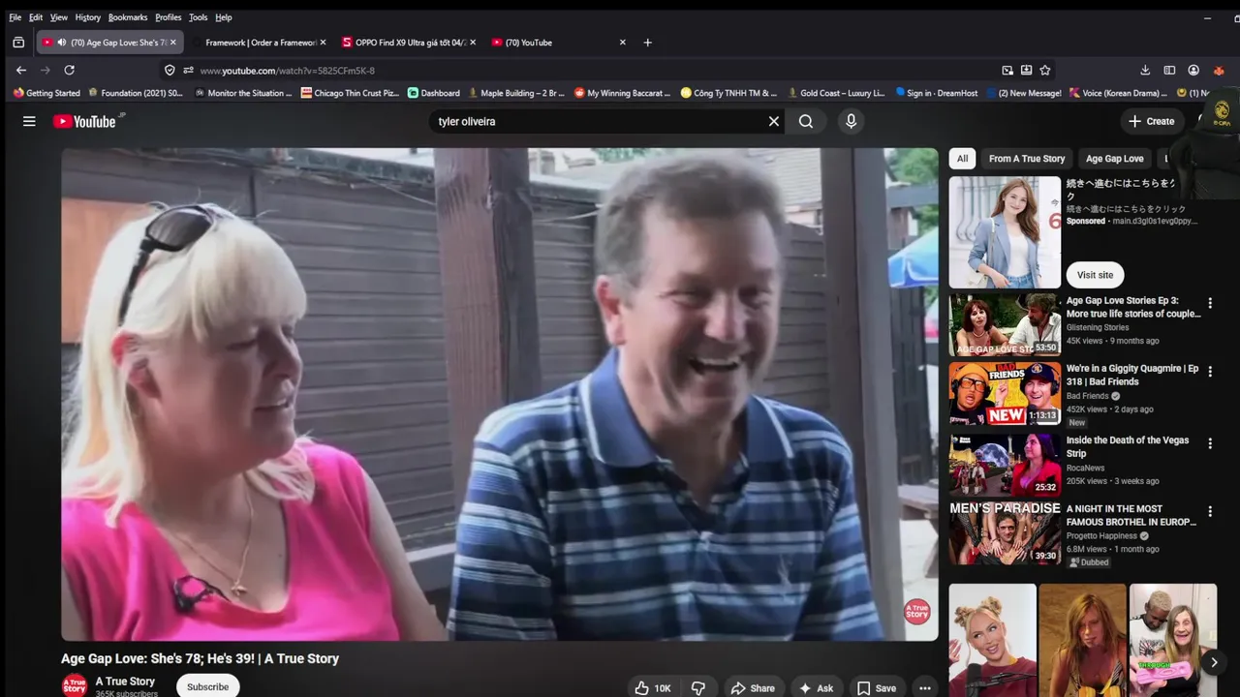Switch to the OPPO Find X9 Ultra tab
Viewport: 1240px width, 697px height.
pos(410,43)
